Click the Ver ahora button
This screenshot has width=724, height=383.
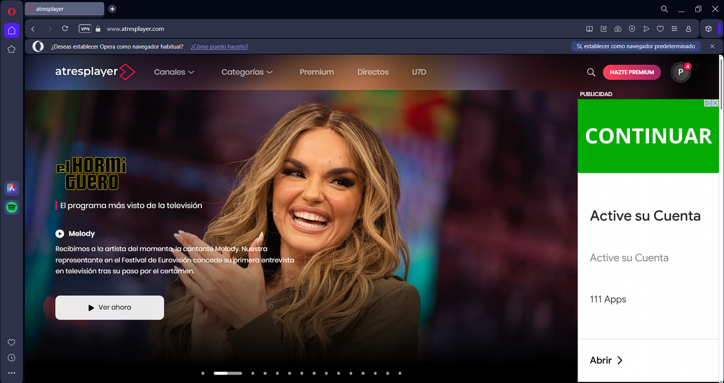110,308
